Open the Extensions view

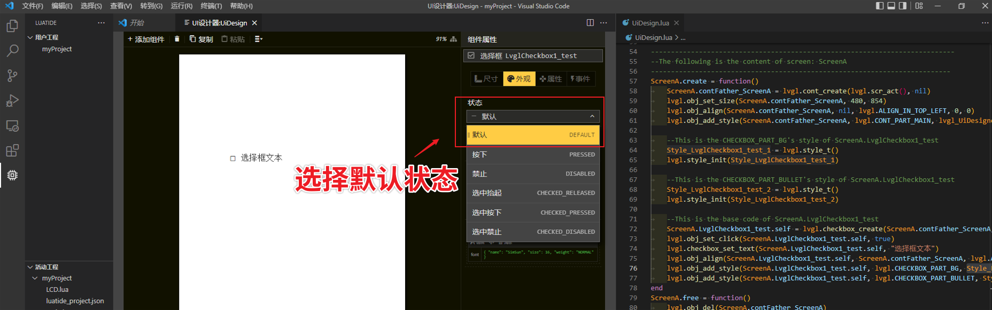(12, 150)
